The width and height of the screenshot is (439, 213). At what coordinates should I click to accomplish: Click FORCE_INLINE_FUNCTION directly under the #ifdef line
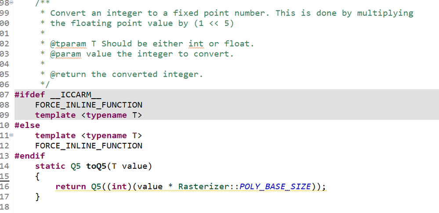coord(89,105)
